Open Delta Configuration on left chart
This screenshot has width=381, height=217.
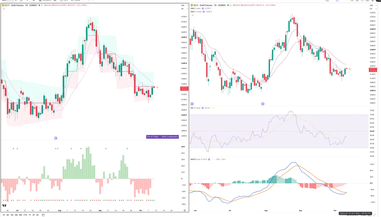tap(170, 137)
